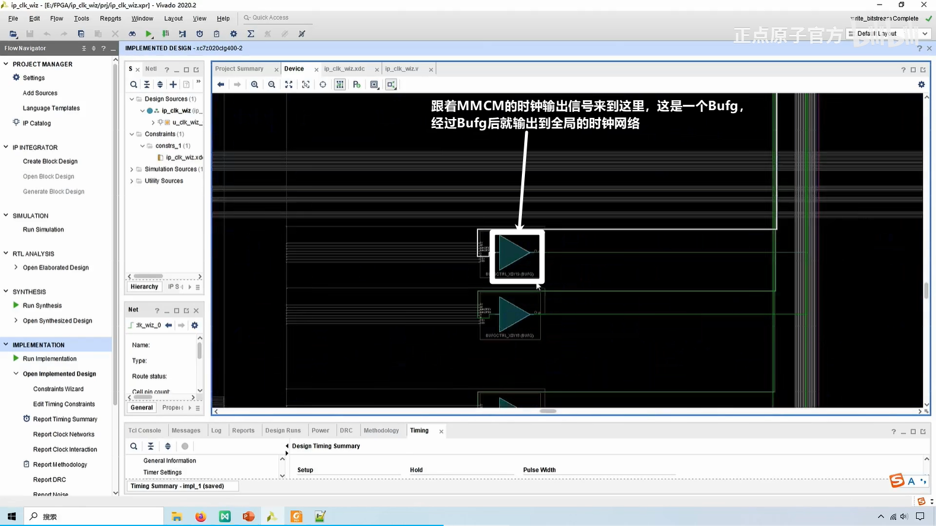Open IP Catalog

click(x=37, y=123)
